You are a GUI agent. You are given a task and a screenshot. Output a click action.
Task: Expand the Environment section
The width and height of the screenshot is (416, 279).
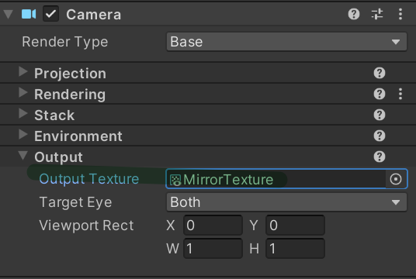[23, 134]
